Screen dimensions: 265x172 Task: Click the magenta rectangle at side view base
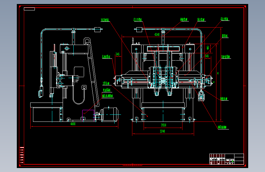[x=88, y=116]
